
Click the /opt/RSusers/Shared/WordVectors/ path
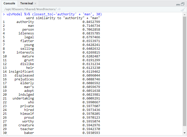pyautogui.click(x=30, y=9)
